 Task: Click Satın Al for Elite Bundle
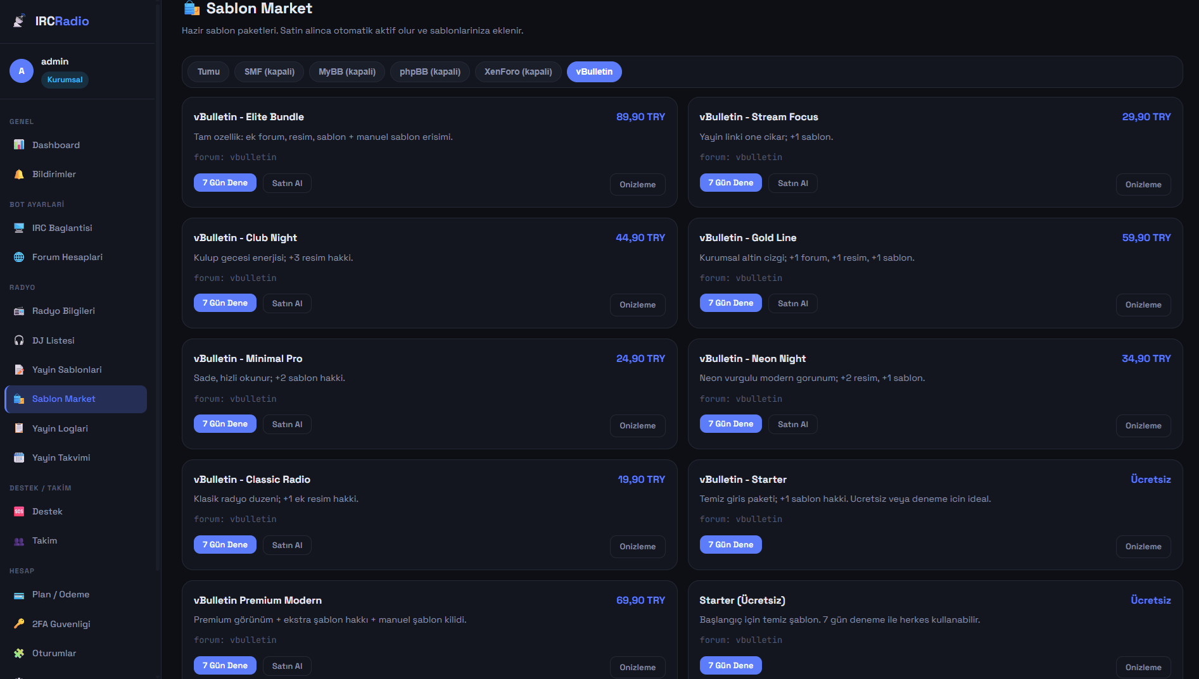(287, 183)
